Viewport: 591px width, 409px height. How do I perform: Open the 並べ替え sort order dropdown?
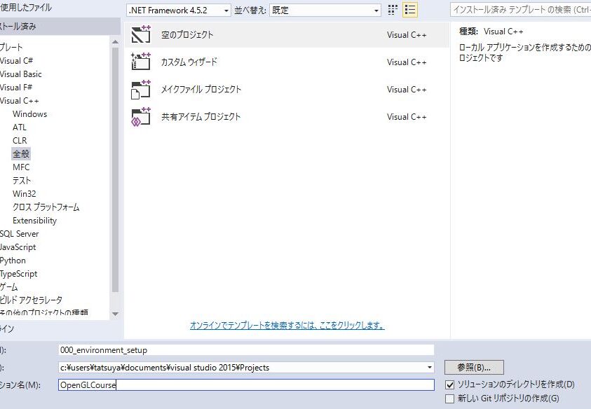pyautogui.click(x=325, y=11)
